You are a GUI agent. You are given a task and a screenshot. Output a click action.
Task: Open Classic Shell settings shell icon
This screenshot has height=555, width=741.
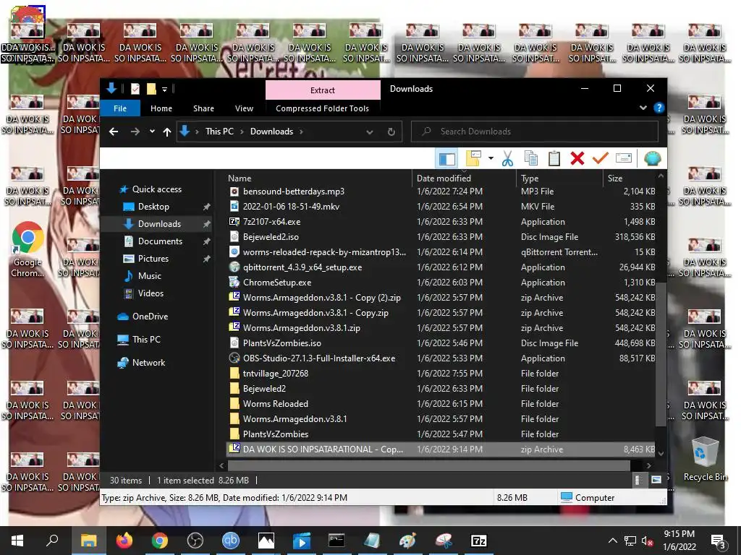point(652,158)
